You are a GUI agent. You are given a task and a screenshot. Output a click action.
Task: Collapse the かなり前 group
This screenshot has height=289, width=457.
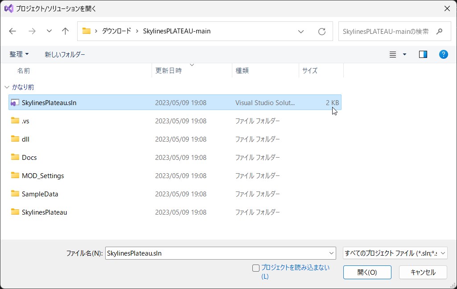(x=7, y=87)
